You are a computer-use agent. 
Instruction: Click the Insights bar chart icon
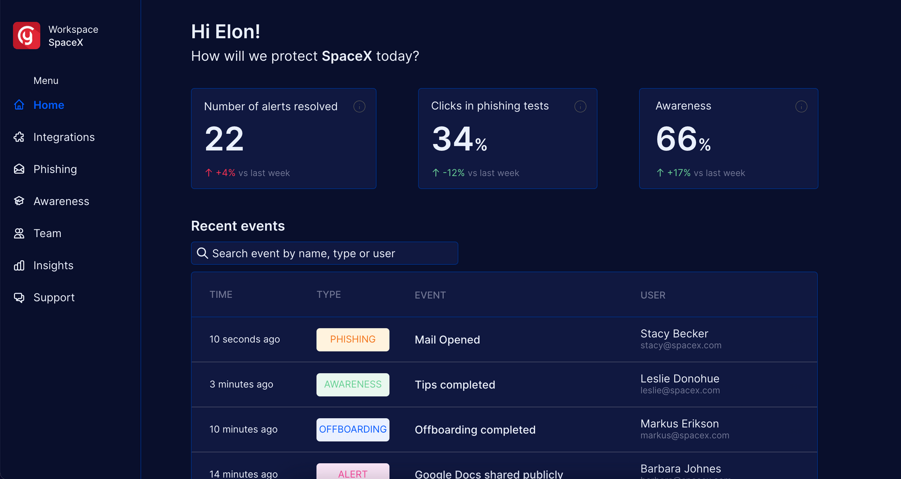(19, 265)
